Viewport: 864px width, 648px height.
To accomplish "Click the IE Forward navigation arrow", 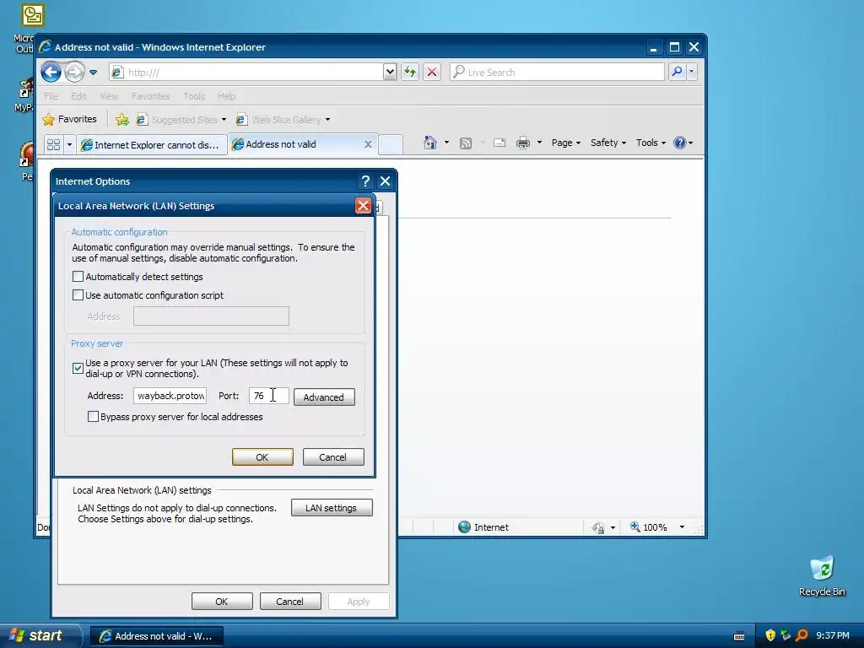I will coord(74,73).
